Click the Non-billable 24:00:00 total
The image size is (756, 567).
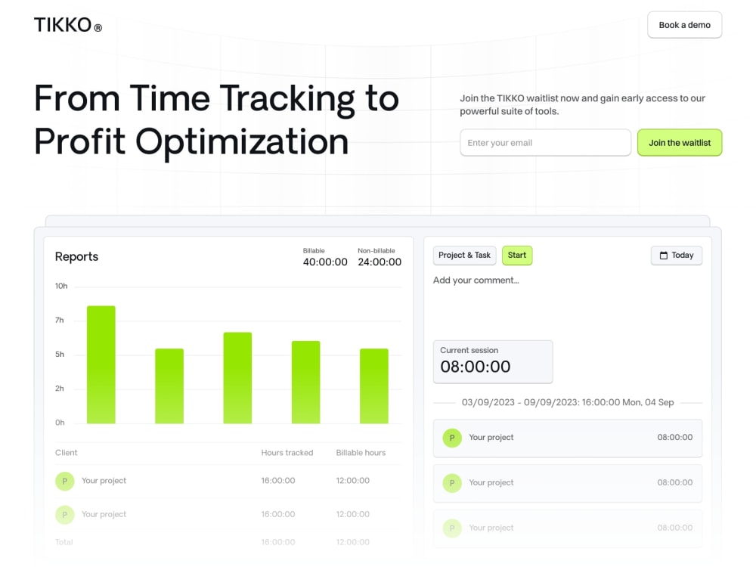pos(380,258)
